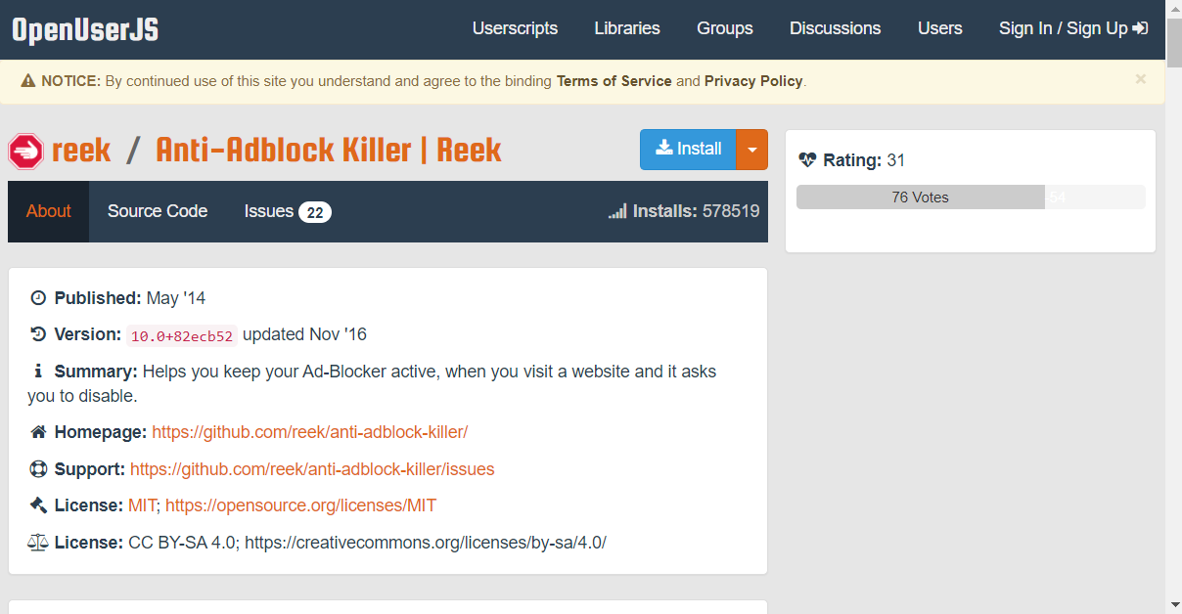The width and height of the screenshot is (1182, 614).
Task: Click the Issues count badge 22
Action: click(x=315, y=212)
